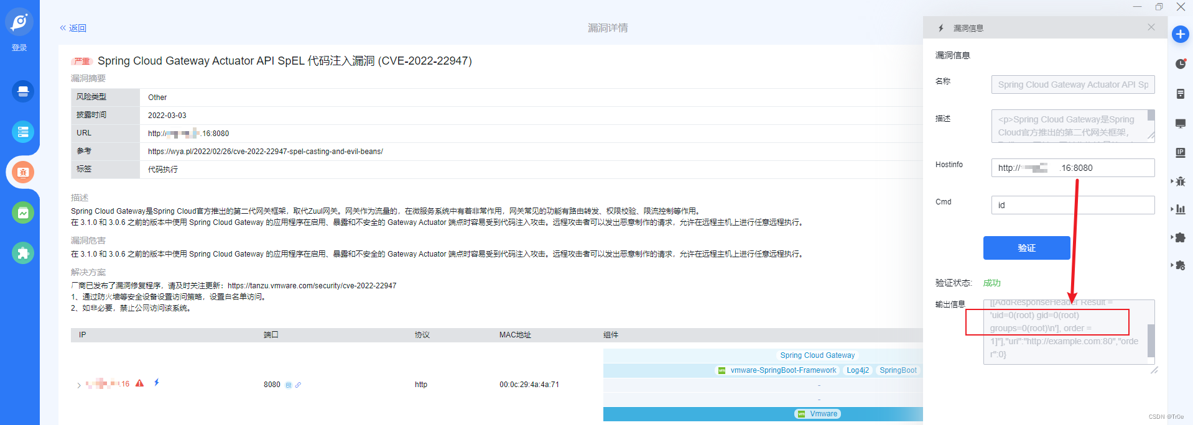Go back with the 返回 link
The width and height of the screenshot is (1193, 425).
(73, 28)
